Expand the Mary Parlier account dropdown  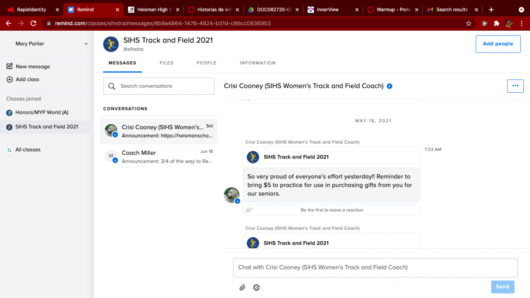[86, 44]
